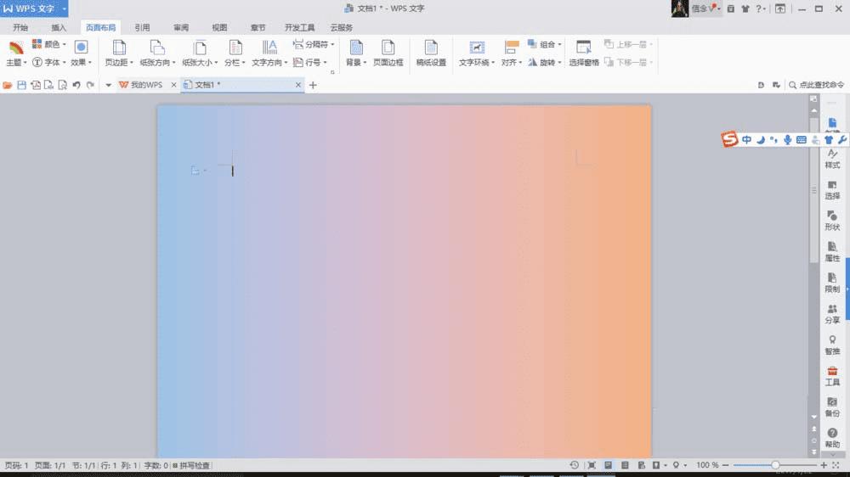Switch to the 开发工具 ribbon tab
This screenshot has width=850, height=477.
point(300,28)
